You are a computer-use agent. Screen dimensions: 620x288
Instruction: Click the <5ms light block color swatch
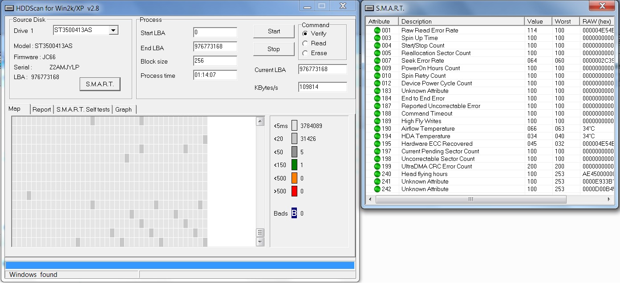point(294,126)
